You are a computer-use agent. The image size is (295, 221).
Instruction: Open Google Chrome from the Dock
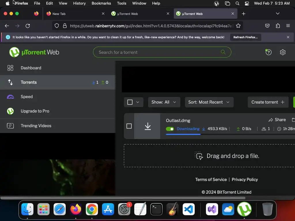[92, 209]
